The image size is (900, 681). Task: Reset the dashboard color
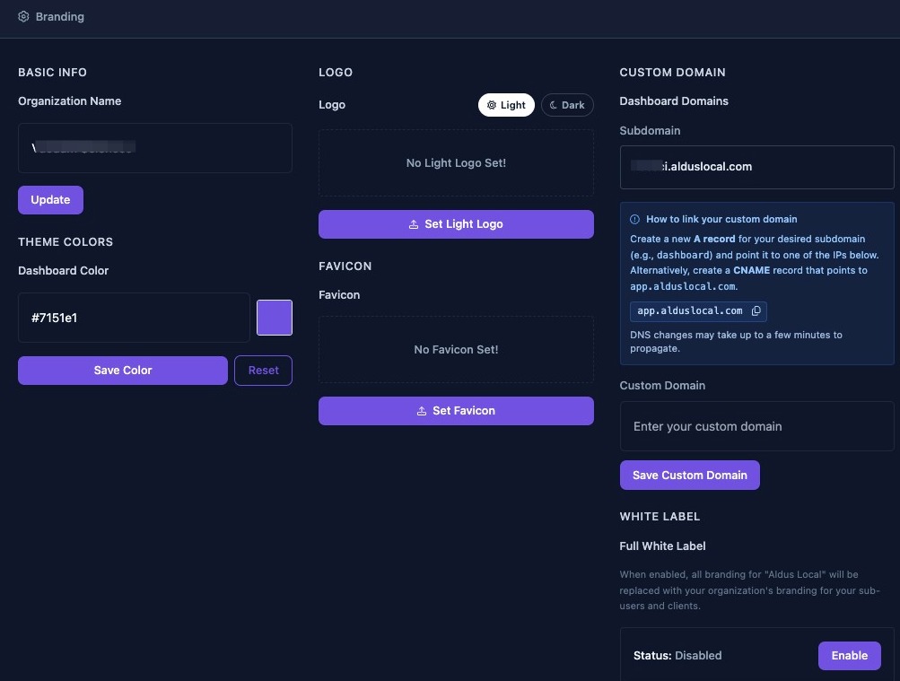(264, 371)
